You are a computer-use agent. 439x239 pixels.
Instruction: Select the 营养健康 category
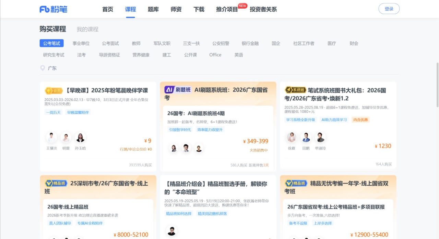(x=141, y=55)
